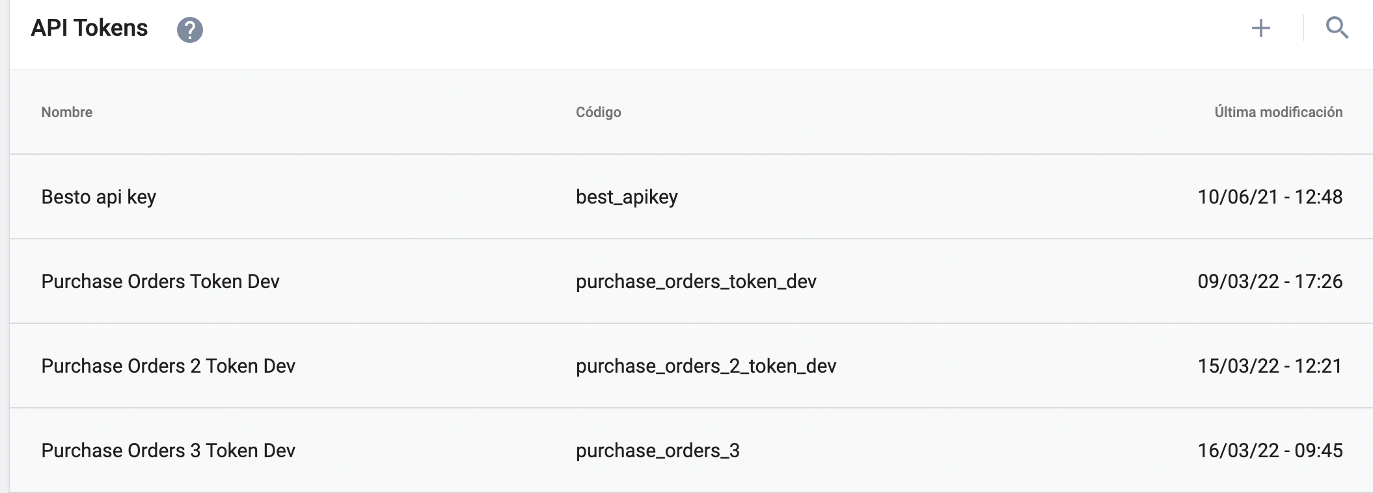
Task: Click the date 10/06/21 - 12:48
Action: 1270,196
